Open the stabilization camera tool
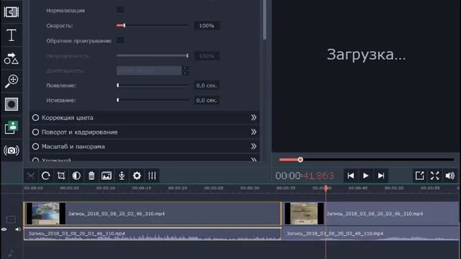The width and height of the screenshot is (461, 259). 12,150
